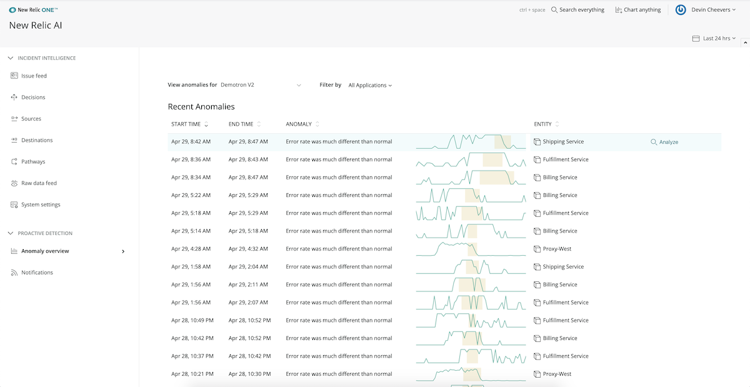
Task: Open Fulfillment Service entity link at 8:36 AM
Action: pos(566,159)
